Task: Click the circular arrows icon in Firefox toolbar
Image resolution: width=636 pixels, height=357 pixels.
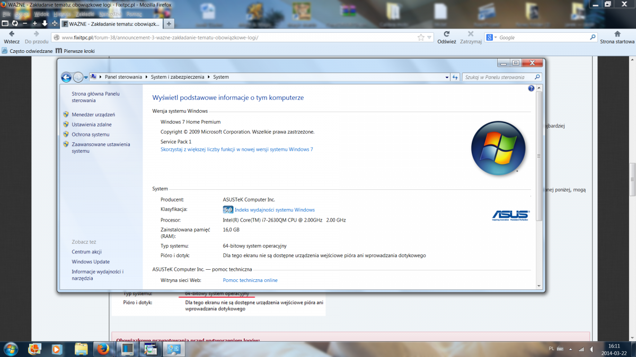Action: pos(15,24)
